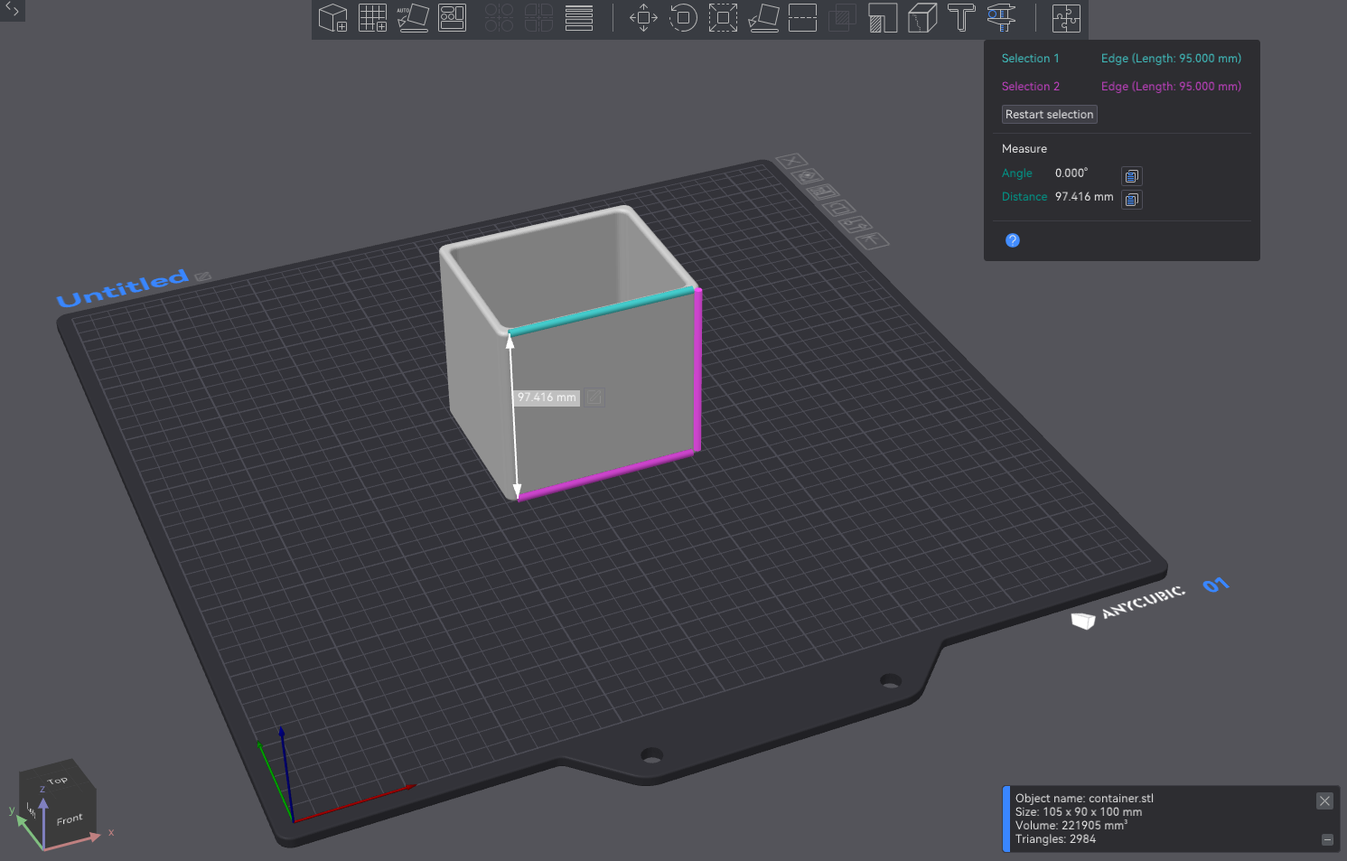Open the layer height lines tool
Viewport: 1347px width, 861px height.
pos(579,18)
